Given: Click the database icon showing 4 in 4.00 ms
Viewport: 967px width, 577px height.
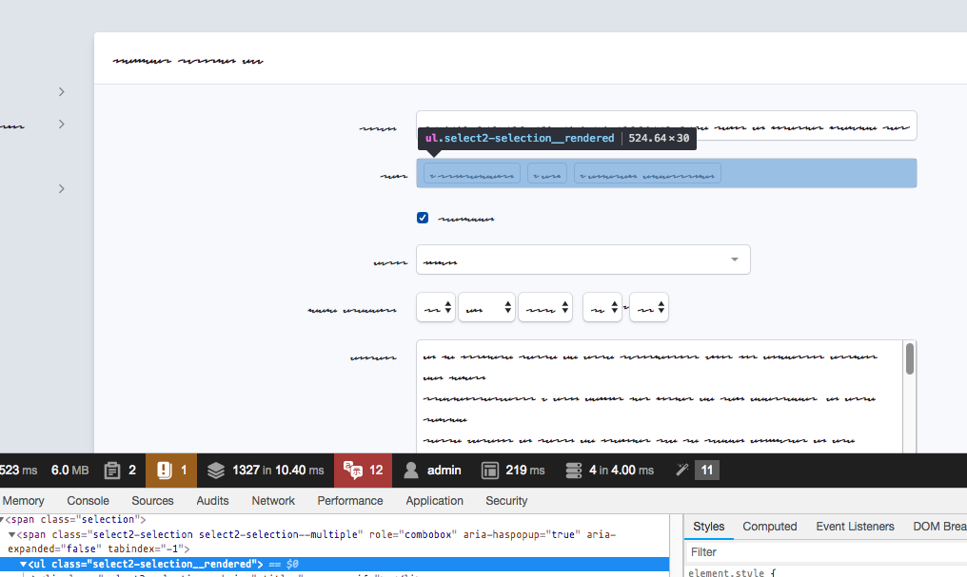Looking at the screenshot, I should (571, 470).
